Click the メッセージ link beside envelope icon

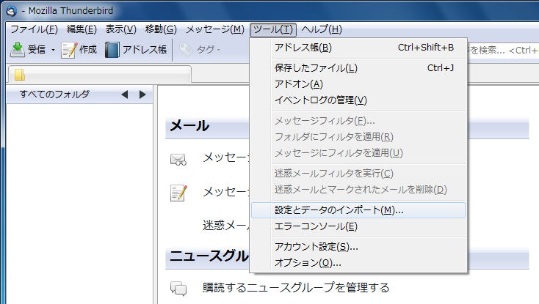pos(226,157)
